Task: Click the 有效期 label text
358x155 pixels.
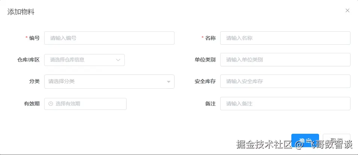Action: (x=31, y=104)
